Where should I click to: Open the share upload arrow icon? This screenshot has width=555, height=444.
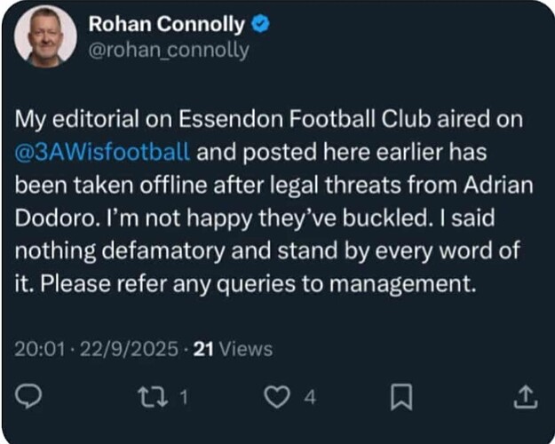point(526,397)
